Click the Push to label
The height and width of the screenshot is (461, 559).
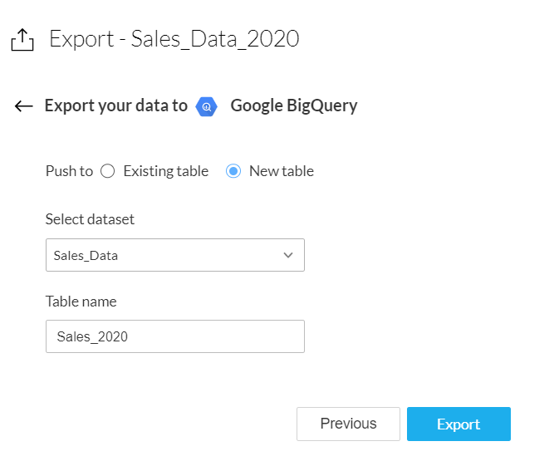[69, 171]
